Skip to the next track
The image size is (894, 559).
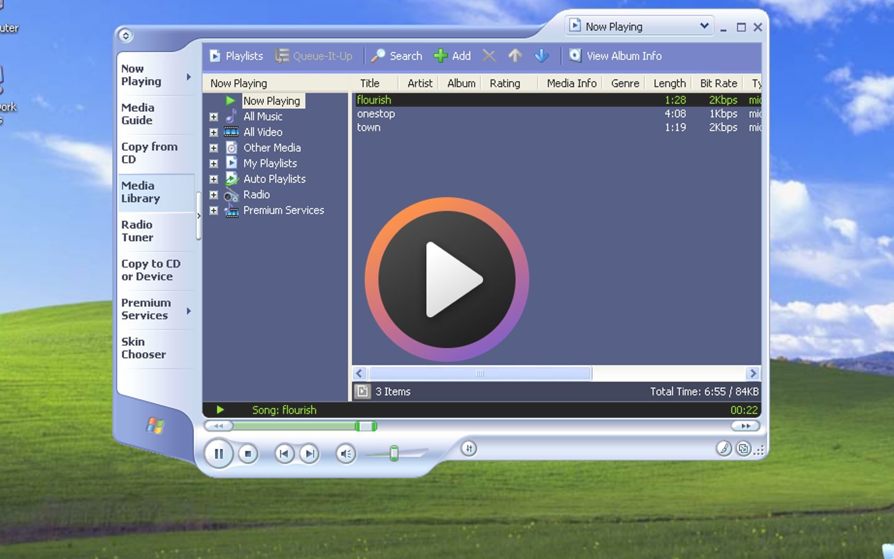click(309, 454)
